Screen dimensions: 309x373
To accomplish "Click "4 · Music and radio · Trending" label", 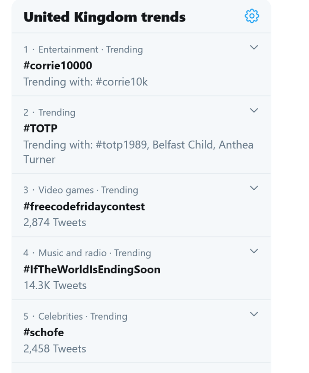I will [87, 253].
